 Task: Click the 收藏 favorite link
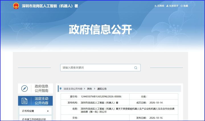coord(184,6)
